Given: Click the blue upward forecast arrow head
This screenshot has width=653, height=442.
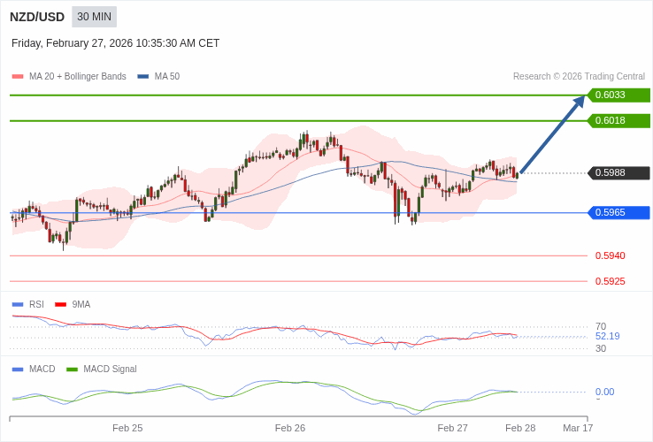Looking at the screenshot, I should point(580,100).
